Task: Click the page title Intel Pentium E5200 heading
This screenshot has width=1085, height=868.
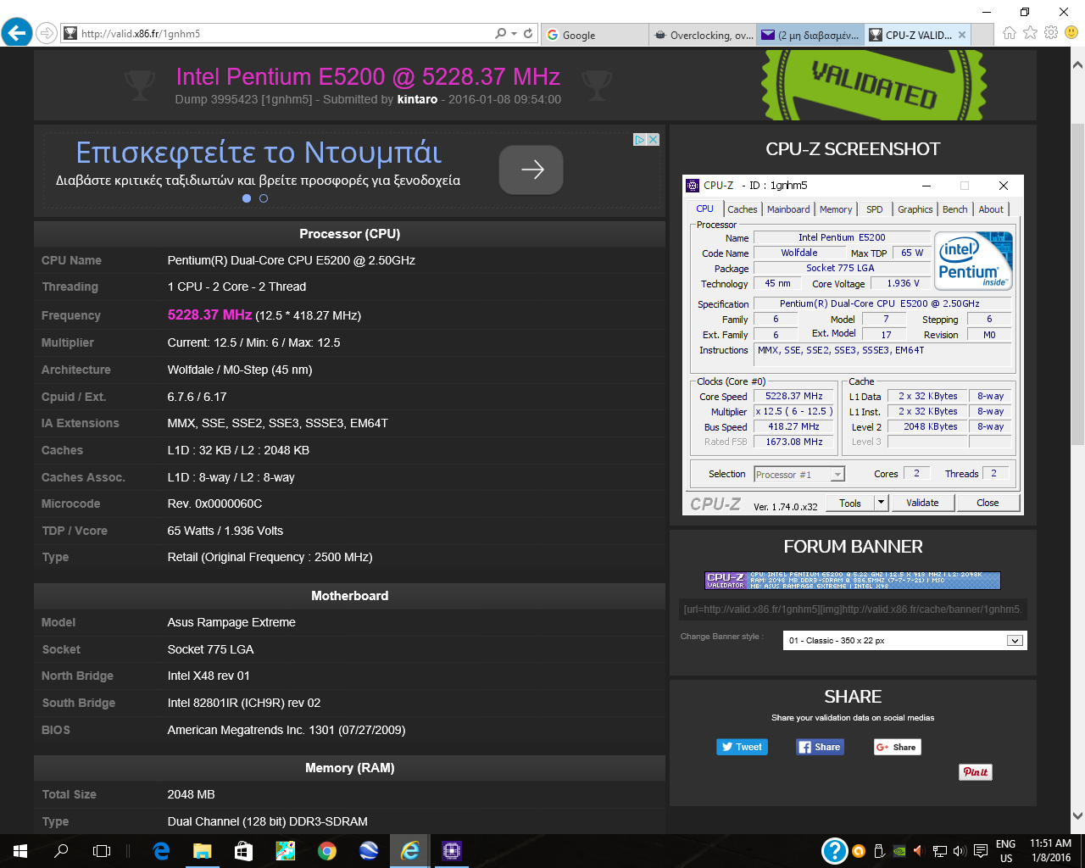Action: (368, 76)
